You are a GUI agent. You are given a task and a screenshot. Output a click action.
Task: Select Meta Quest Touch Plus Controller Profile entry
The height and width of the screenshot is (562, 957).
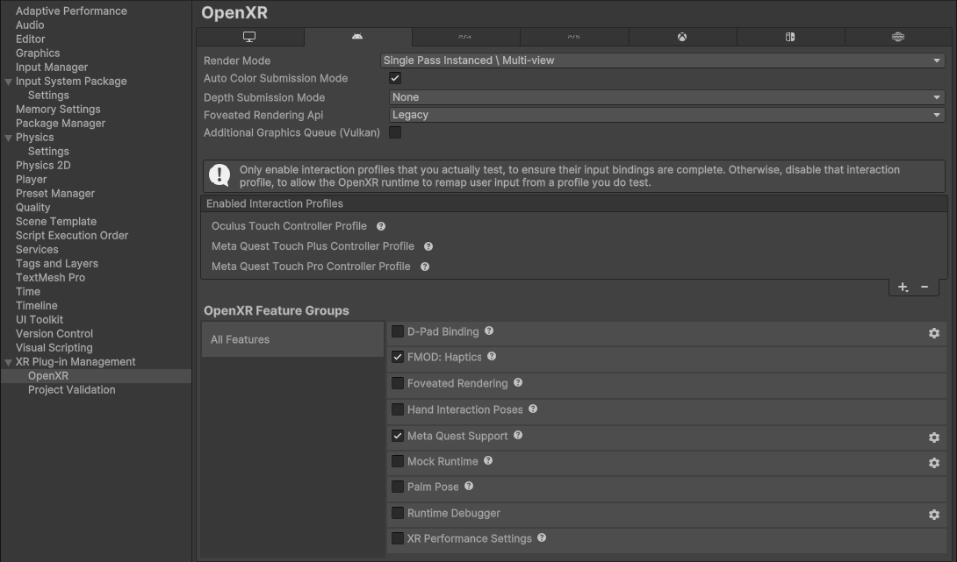[x=313, y=246]
